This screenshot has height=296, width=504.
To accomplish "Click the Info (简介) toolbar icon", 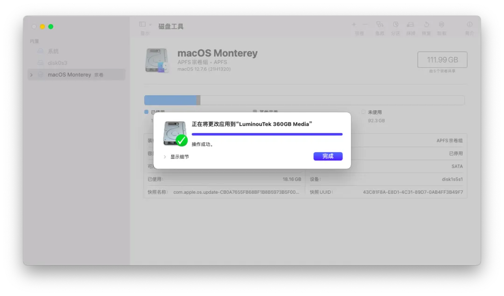I will point(469,24).
